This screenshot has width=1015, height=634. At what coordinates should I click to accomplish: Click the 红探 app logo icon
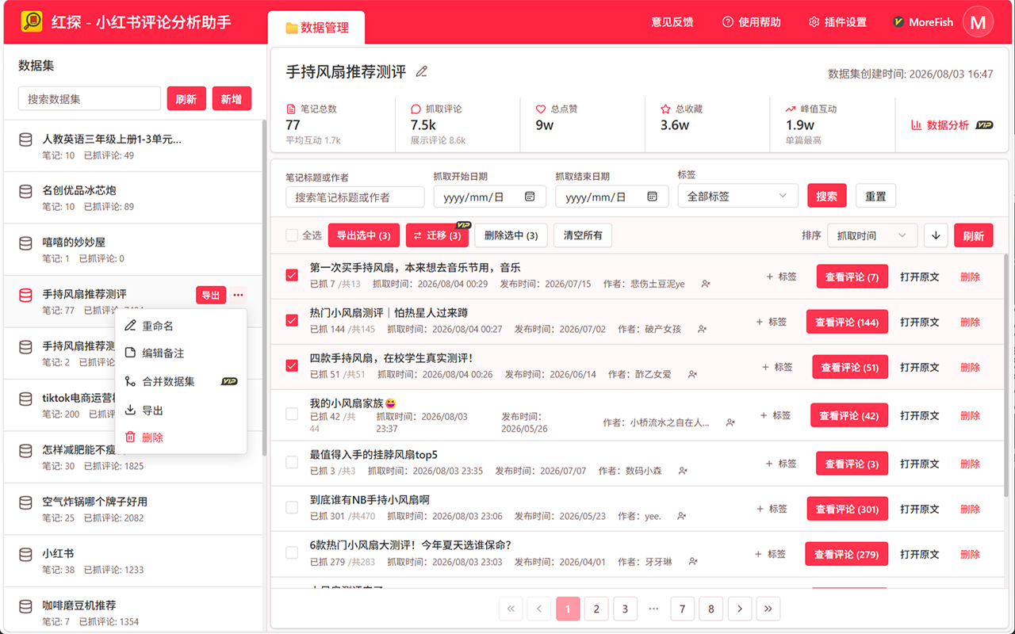coord(32,21)
